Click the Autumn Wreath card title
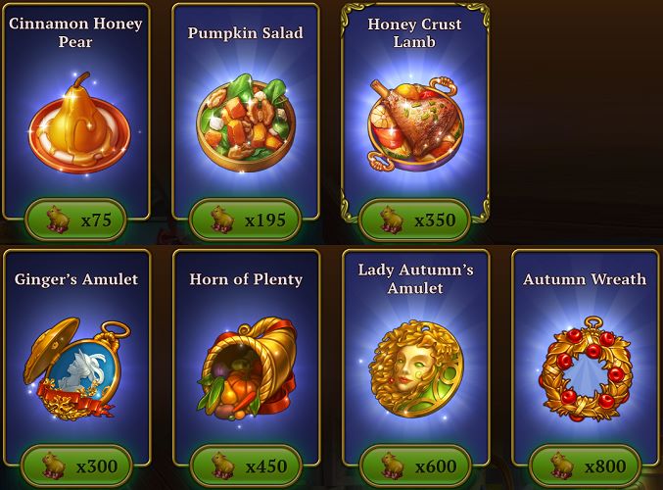663x490 pixels. 585,279
